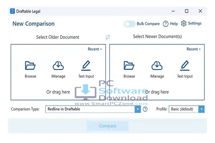Close the Draftable Legal window
Screen dimensions: 215x143
tap(200, 11)
